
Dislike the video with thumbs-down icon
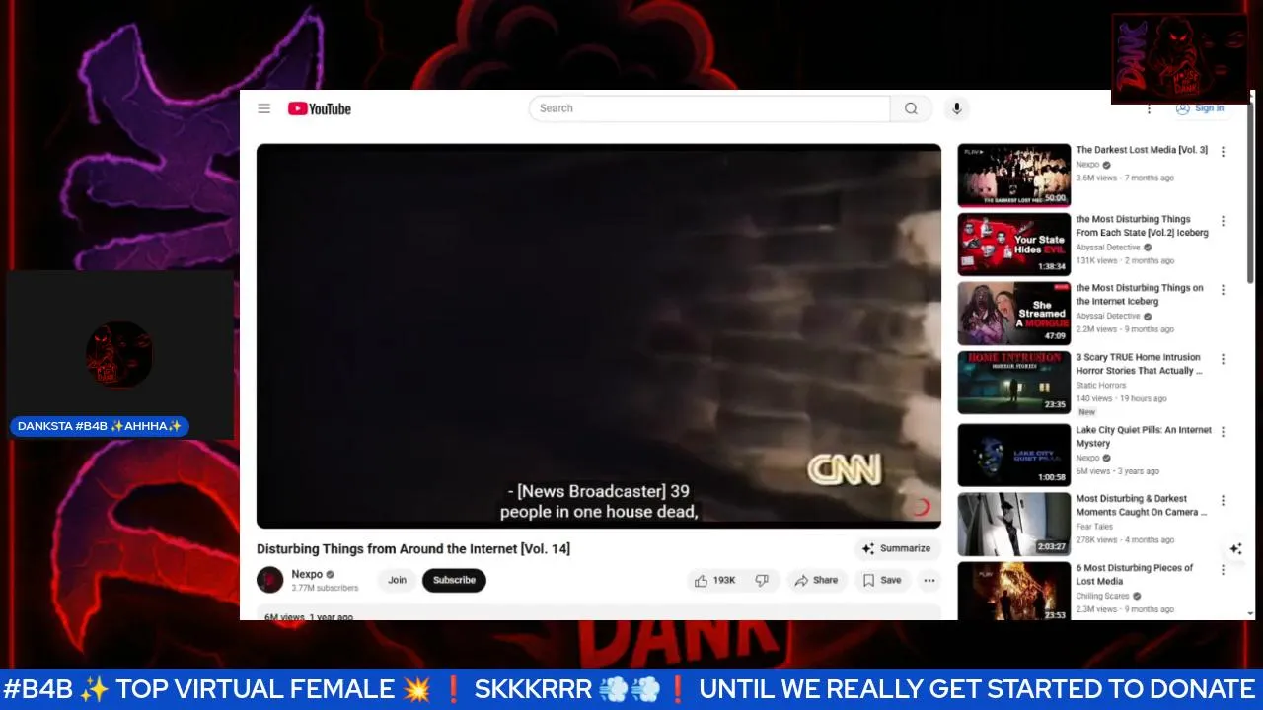coord(762,580)
